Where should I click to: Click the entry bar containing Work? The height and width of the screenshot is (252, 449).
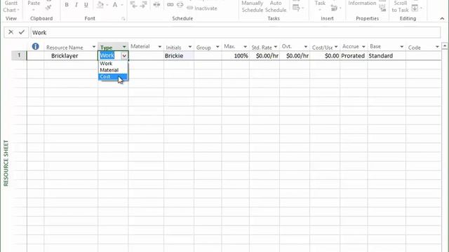(236, 32)
